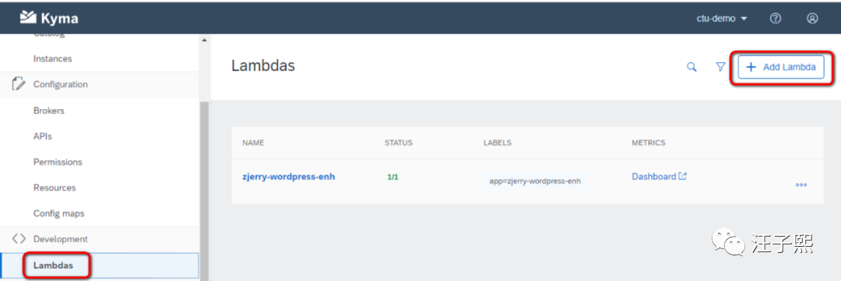
Task: Click the Configuration pencil icon
Action: (18, 83)
